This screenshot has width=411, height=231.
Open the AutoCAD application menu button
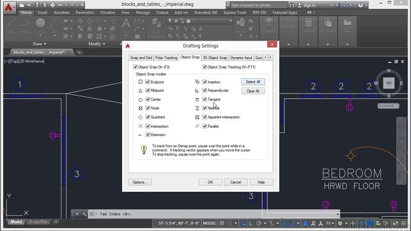pyautogui.click(x=9, y=8)
